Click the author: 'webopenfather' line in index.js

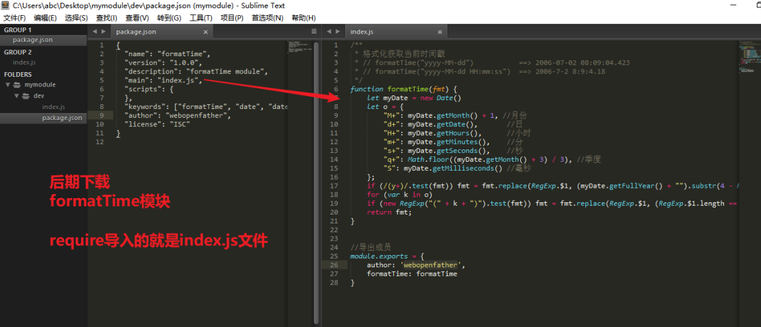(416, 265)
